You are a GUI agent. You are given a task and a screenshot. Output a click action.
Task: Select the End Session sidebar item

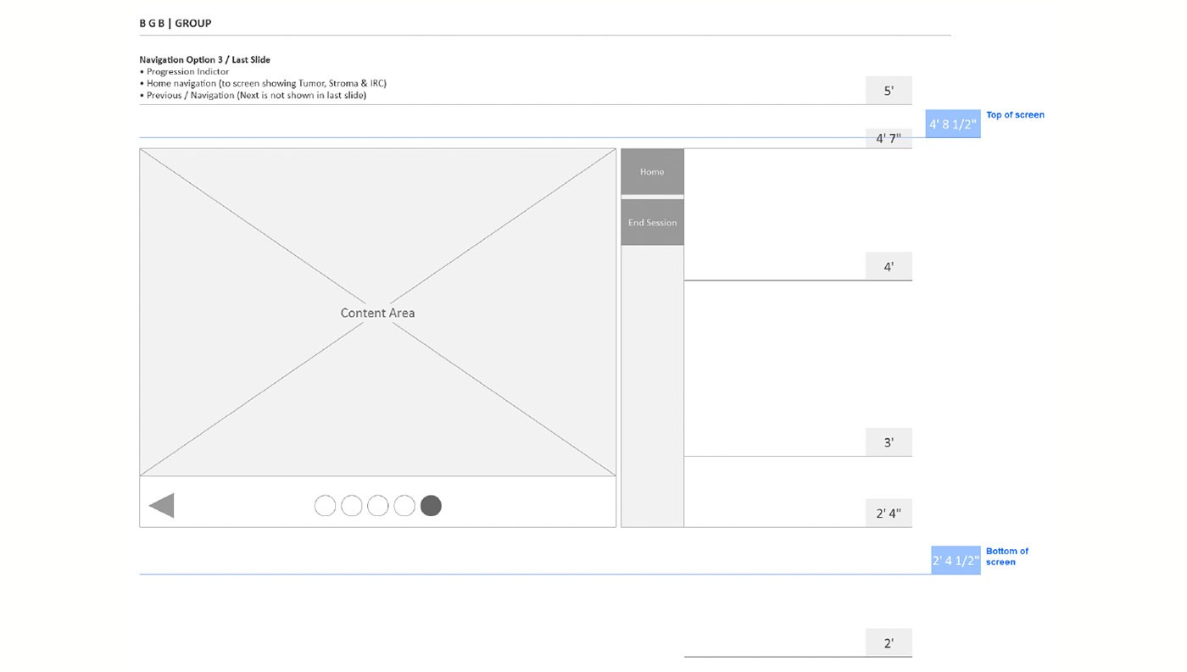pos(651,222)
